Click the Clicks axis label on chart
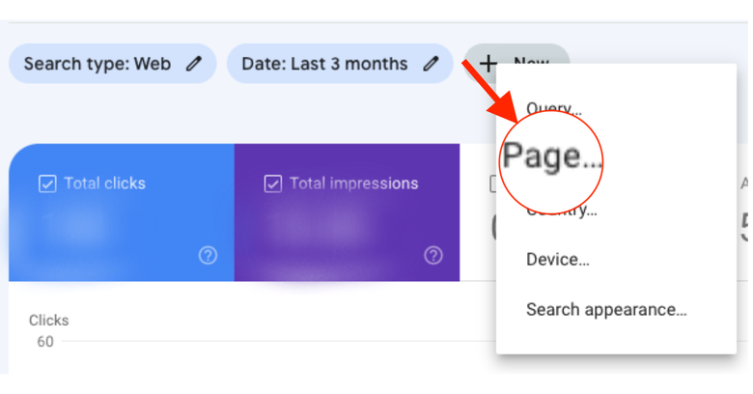This screenshot has height=394, width=753. point(48,321)
